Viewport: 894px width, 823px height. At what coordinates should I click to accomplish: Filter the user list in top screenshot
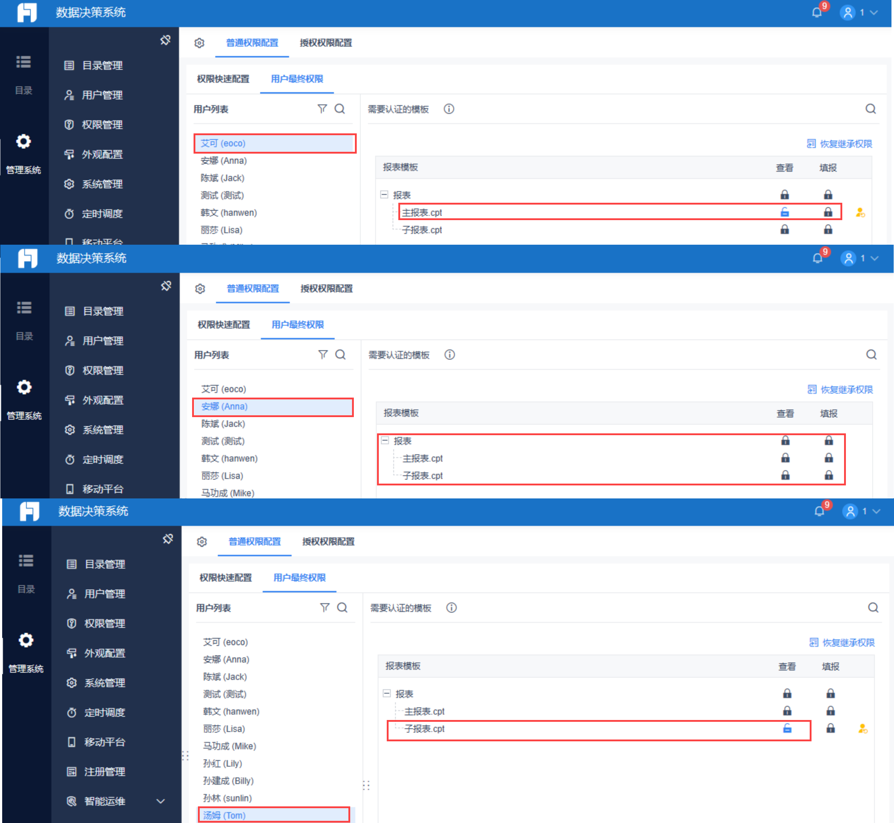[322, 109]
